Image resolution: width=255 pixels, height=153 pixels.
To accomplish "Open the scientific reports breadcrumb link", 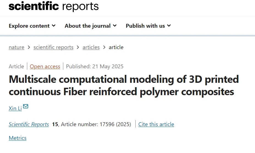I will (x=53, y=47).
